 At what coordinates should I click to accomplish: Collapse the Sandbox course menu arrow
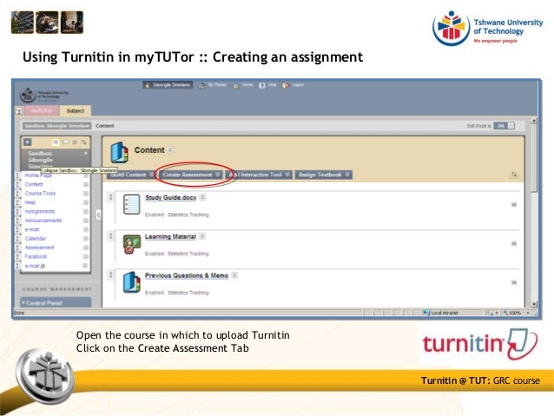[x=85, y=153]
